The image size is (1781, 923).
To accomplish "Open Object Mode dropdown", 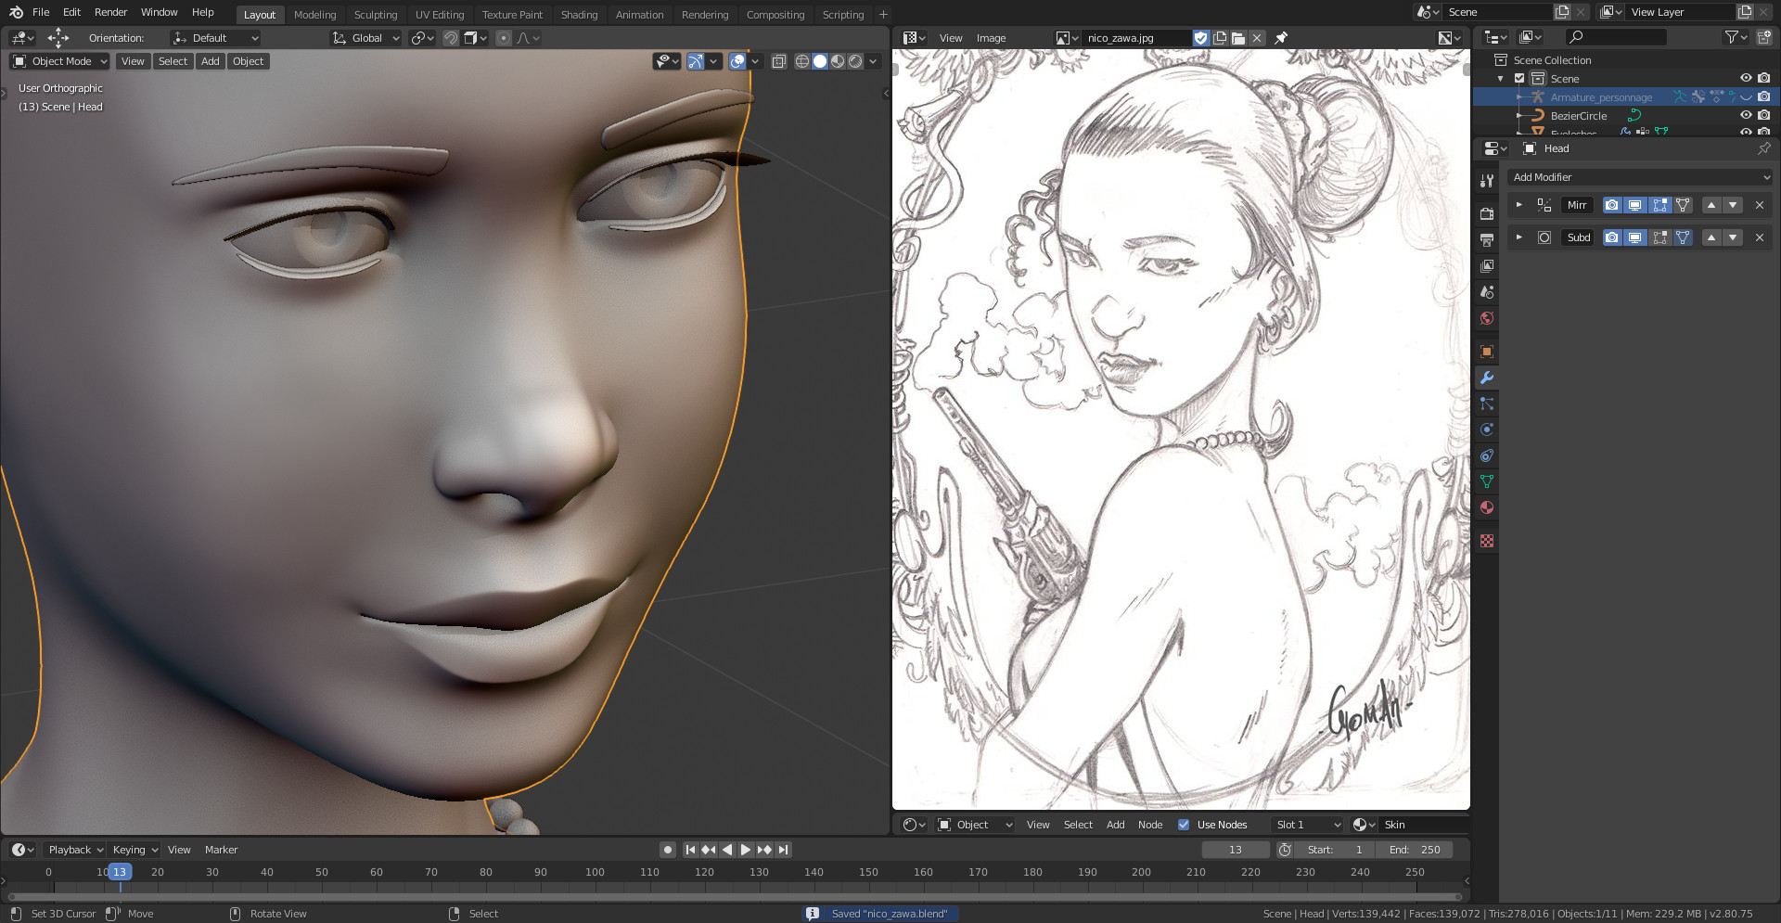I will pyautogui.click(x=60, y=61).
